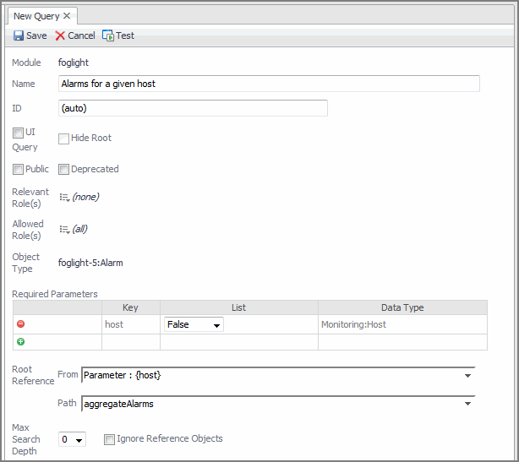Expand the Path aggregateAlarms dropdown

pyautogui.click(x=467, y=404)
